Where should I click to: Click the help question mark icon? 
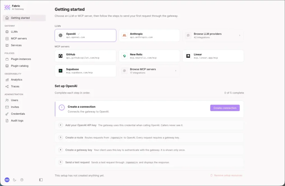click(22, 180)
